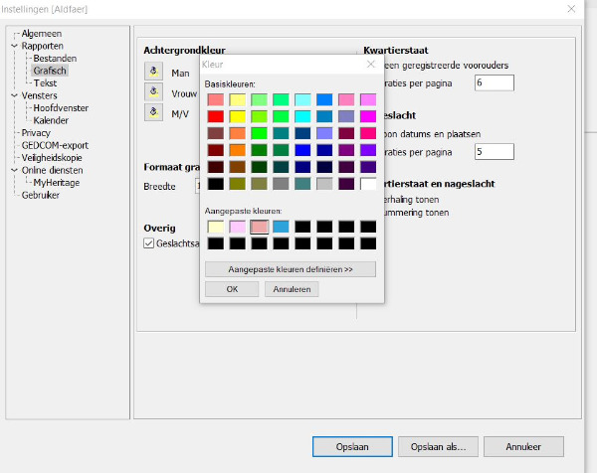Click OK in the Kleur dialog
Screen dimensions: 597x473
click(232, 289)
